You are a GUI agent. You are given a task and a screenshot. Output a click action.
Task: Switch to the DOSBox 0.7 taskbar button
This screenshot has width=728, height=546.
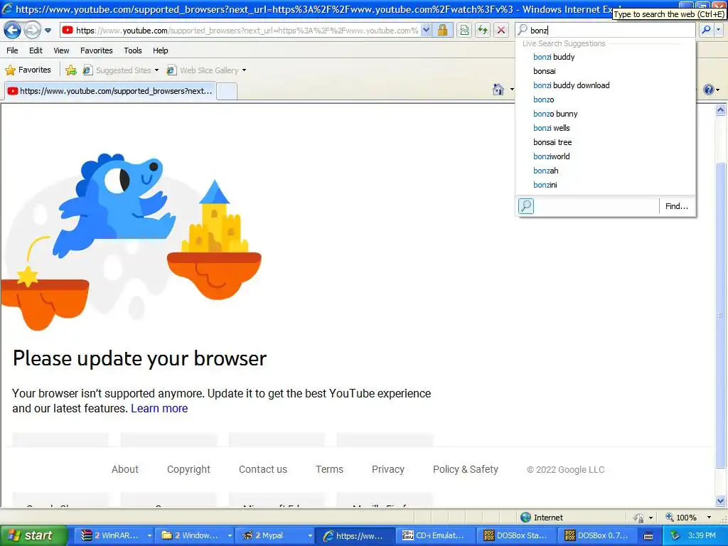click(x=599, y=535)
